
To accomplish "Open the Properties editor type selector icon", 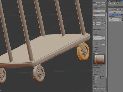I will [x=110, y=1].
